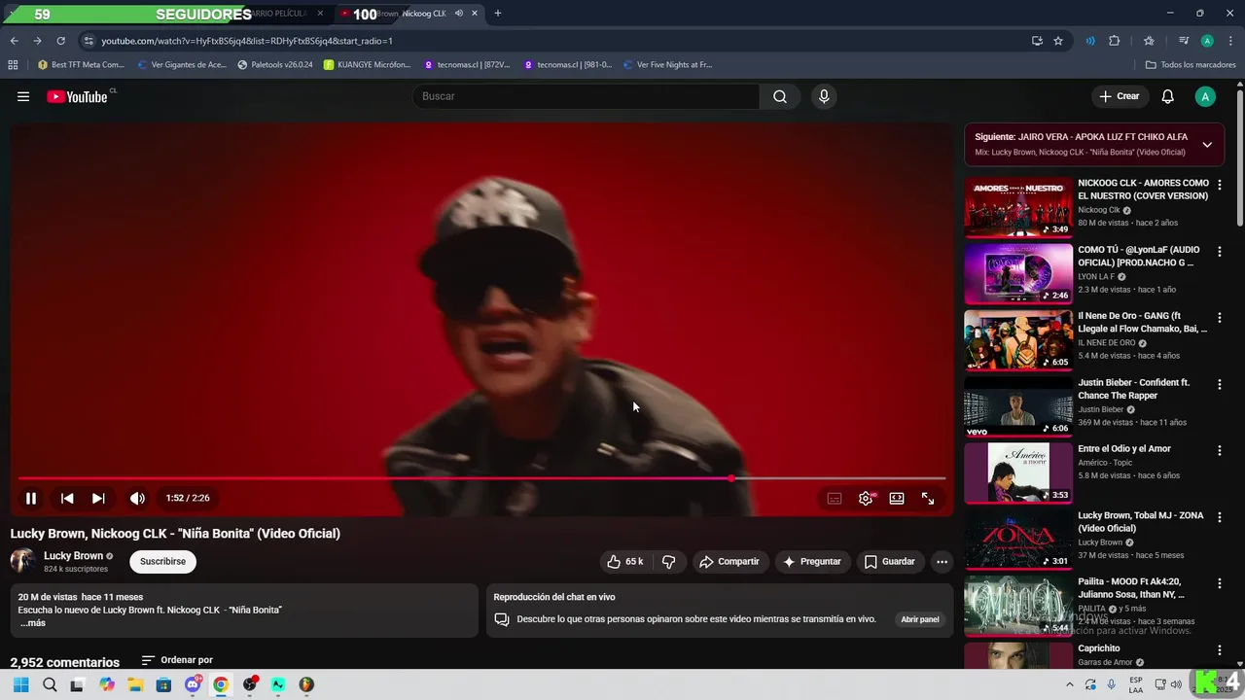1245x700 pixels.
Task: Open Discord from the taskbar
Action: coord(193,684)
